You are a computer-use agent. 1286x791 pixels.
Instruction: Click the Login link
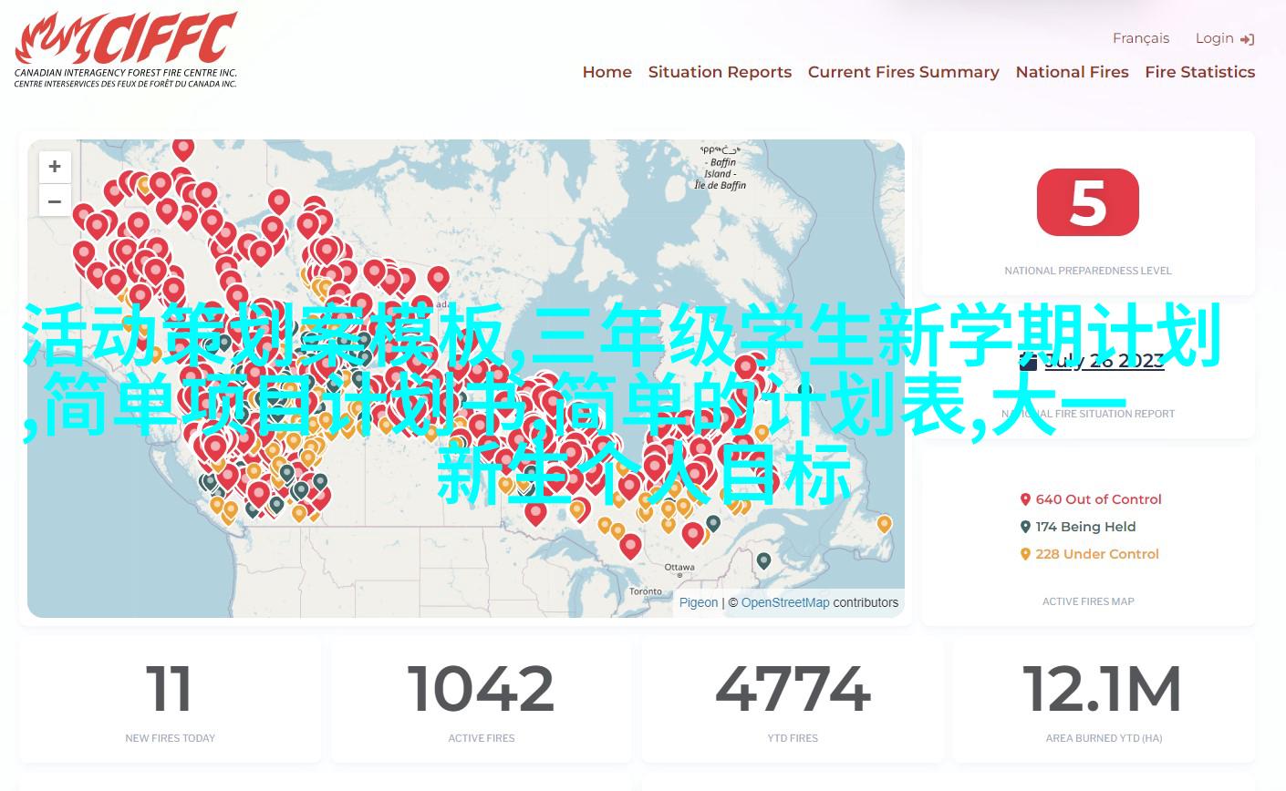click(x=1215, y=38)
